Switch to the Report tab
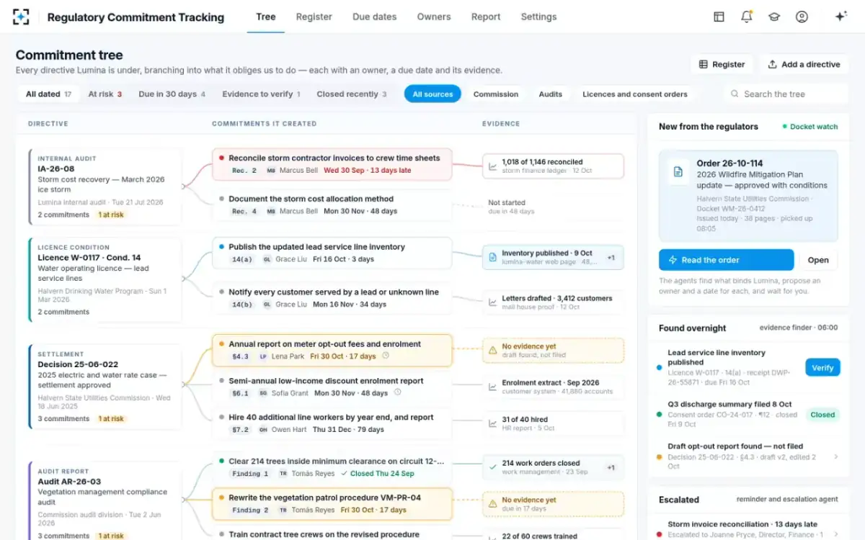 coord(486,17)
